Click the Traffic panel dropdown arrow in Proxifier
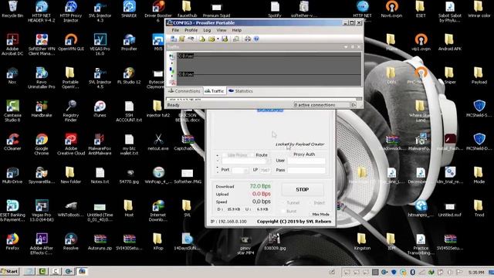 tap(346, 47)
